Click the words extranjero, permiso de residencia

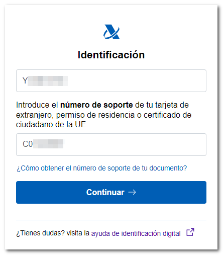(75, 115)
